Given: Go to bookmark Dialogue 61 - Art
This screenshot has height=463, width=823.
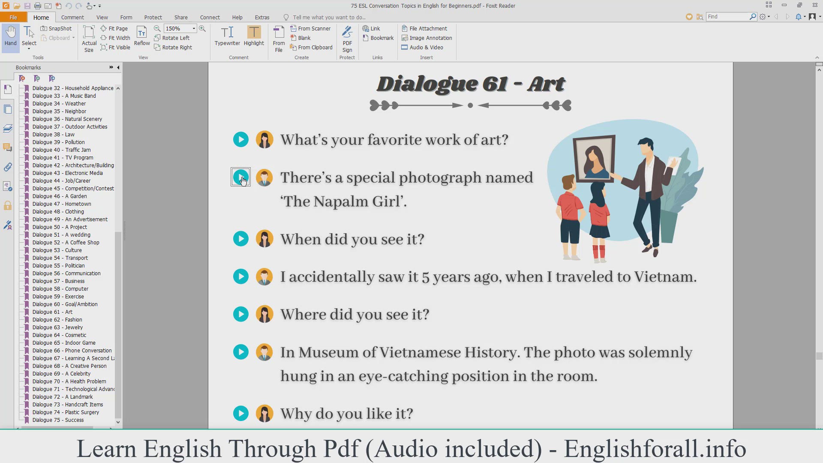Looking at the screenshot, I should pyautogui.click(x=52, y=312).
